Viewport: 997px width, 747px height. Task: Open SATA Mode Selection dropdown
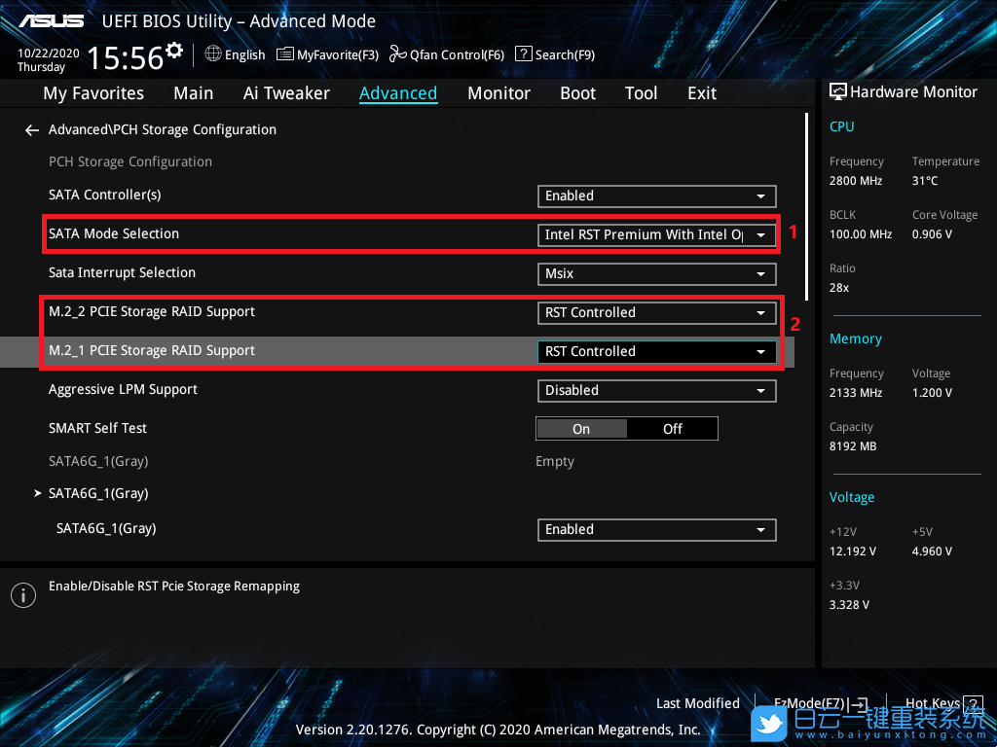point(656,234)
